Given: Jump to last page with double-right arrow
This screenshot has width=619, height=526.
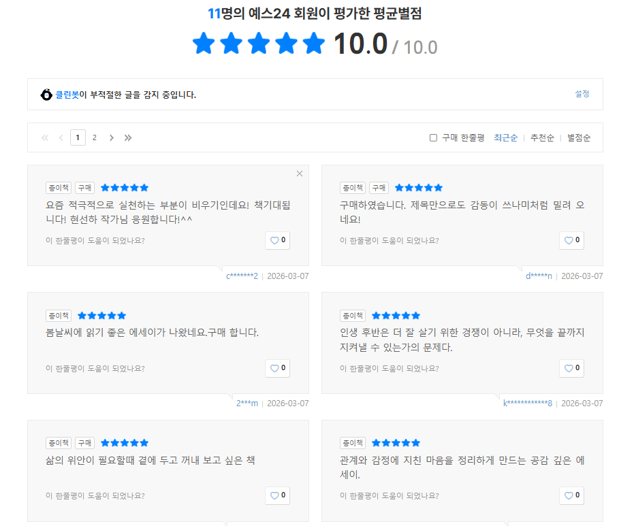Looking at the screenshot, I should tap(128, 137).
